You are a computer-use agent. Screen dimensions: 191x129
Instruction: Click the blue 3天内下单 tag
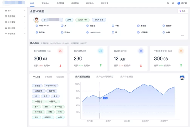point(99,20)
